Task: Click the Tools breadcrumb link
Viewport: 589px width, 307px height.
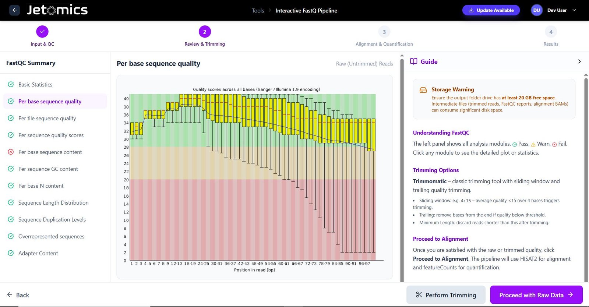Action: tap(258, 11)
